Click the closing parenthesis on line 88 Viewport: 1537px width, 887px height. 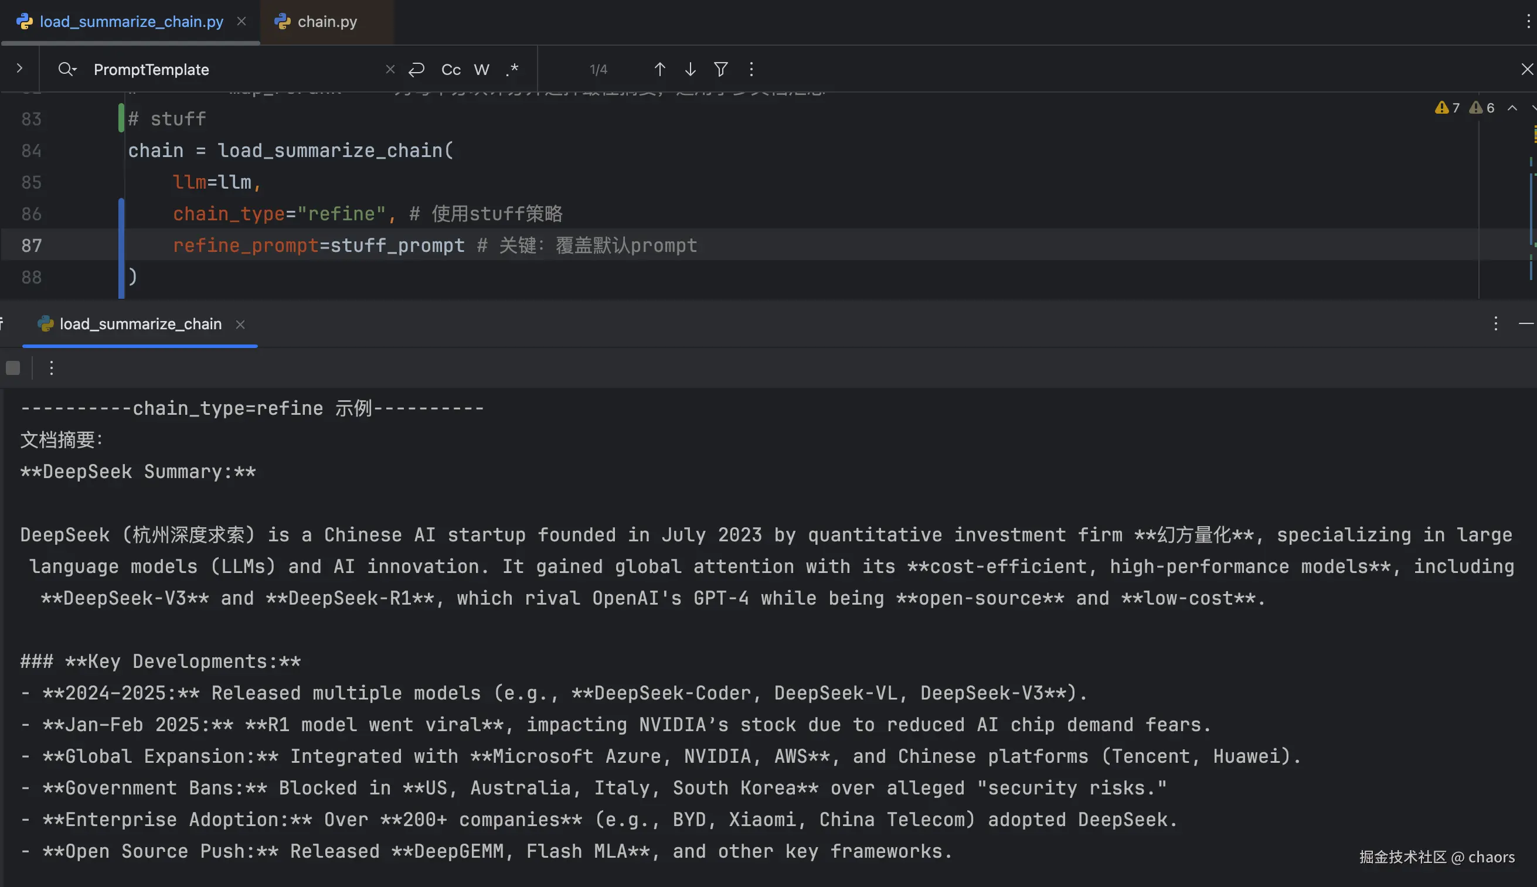pos(133,277)
